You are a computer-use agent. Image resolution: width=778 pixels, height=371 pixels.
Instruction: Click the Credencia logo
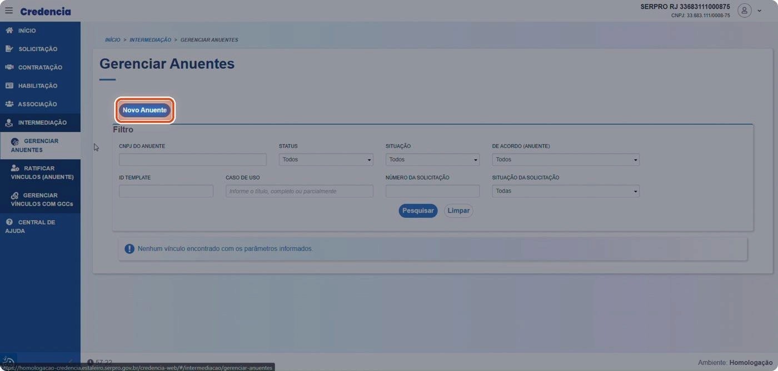[46, 11]
